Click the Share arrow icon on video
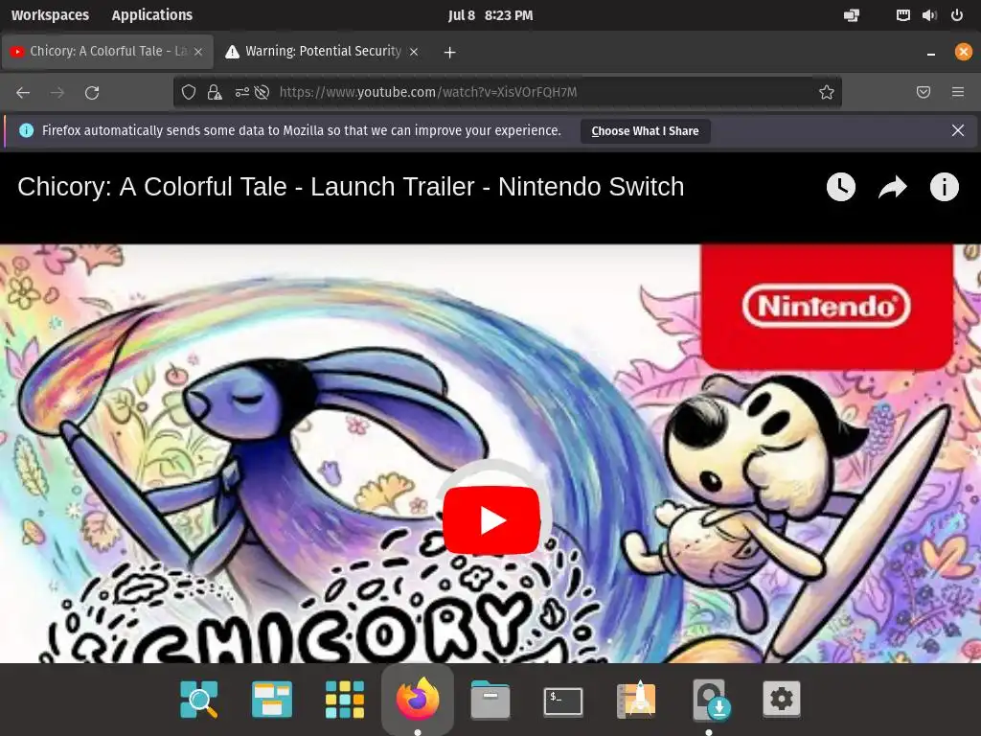981x736 pixels. pos(893,187)
